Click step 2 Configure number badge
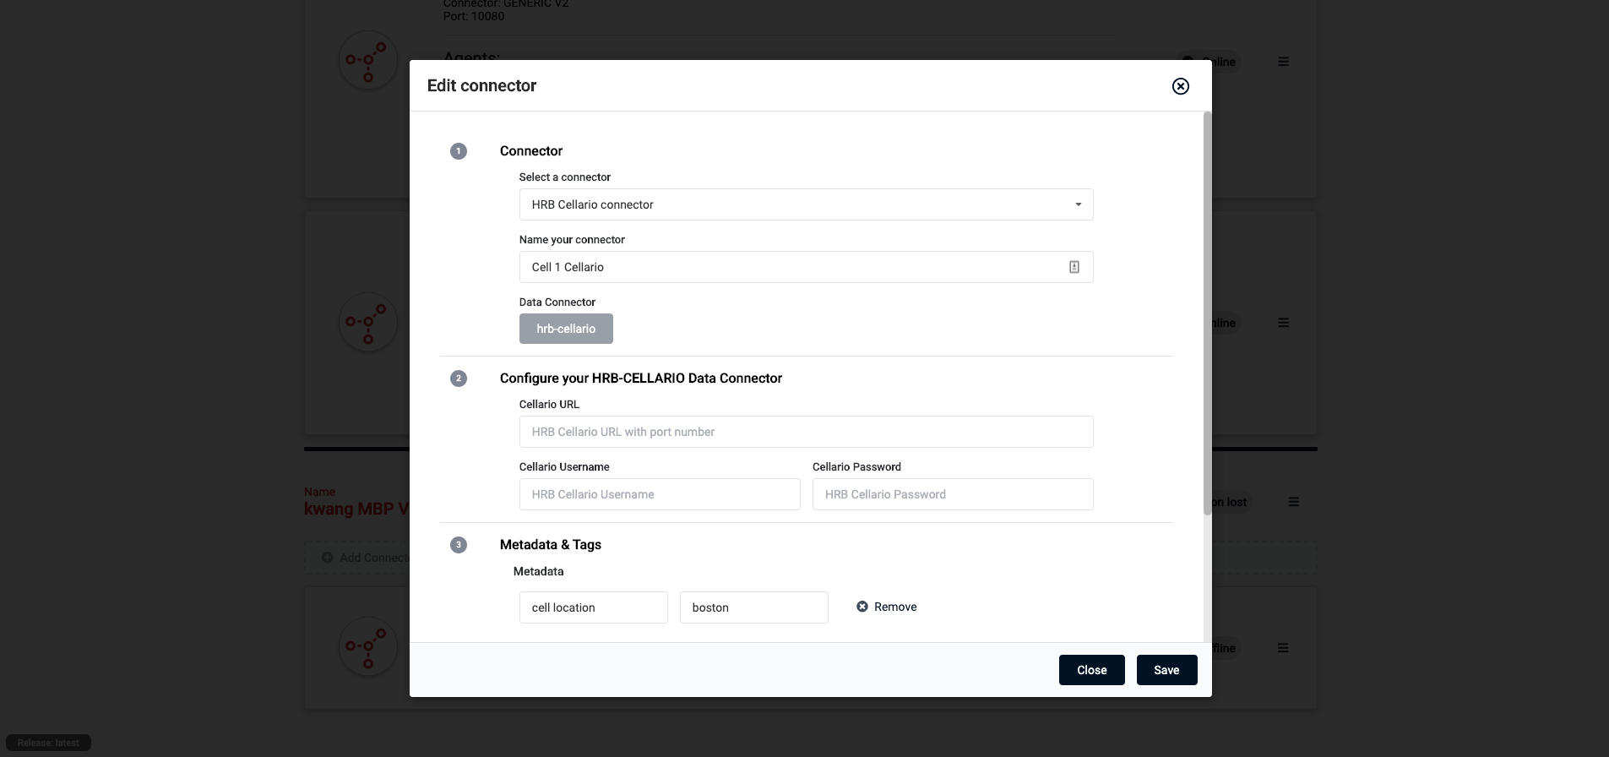Image resolution: width=1609 pixels, height=757 pixels. [x=458, y=378]
